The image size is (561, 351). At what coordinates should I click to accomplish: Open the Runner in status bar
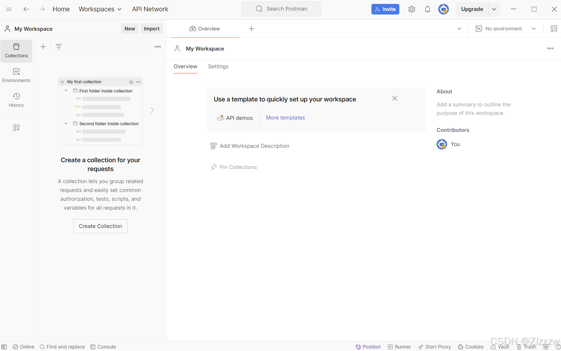[399, 347]
